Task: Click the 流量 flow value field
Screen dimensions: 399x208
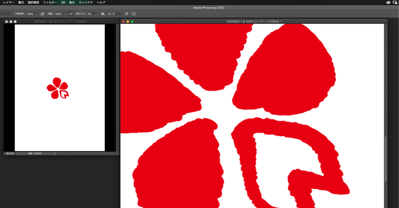Action: tap(58, 14)
